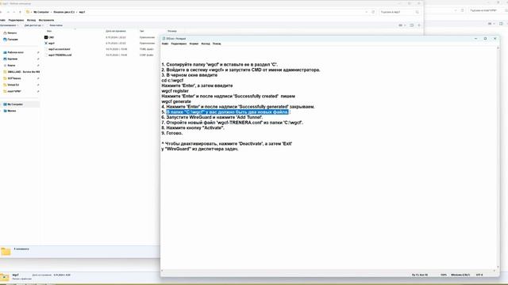Click New folder button in Explorer toolbar

(x=56, y=25)
